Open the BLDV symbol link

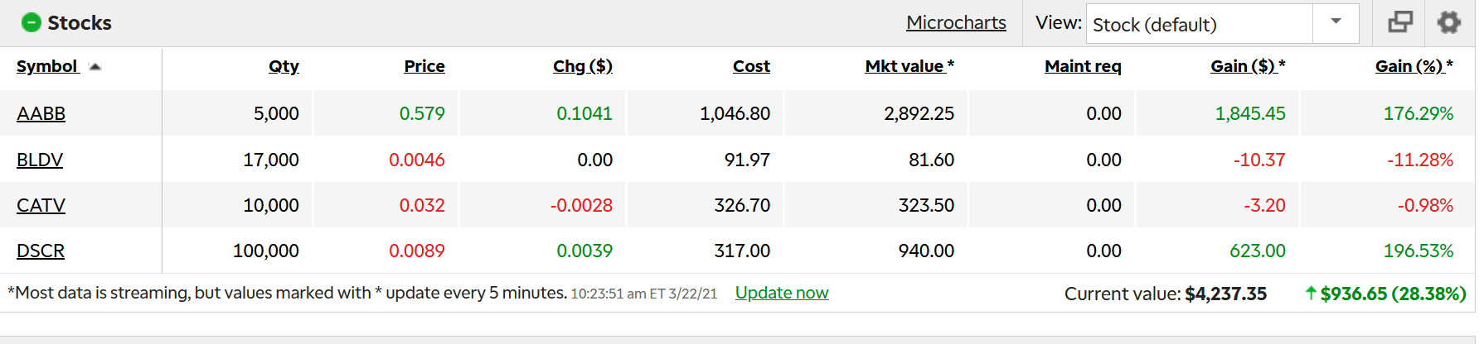click(40, 160)
